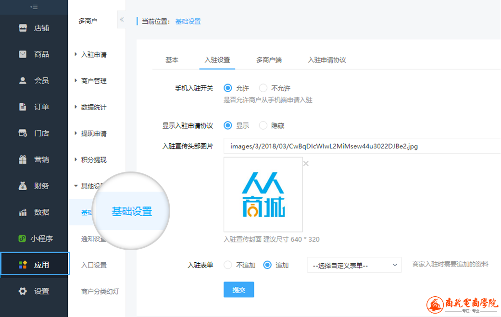Viewport: 501px width, 317px height.
Task: Collapse the multi-merchant side panel
Action: click(122, 20)
